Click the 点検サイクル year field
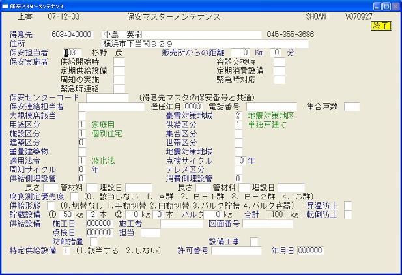The height and width of the screenshot is (275, 402). [240, 161]
